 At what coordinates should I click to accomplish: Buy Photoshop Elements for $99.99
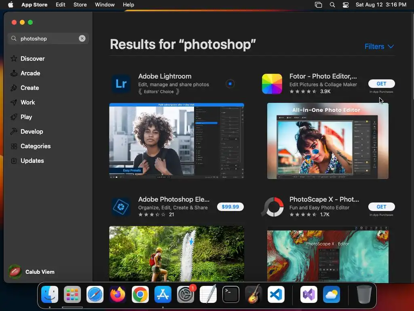(230, 207)
